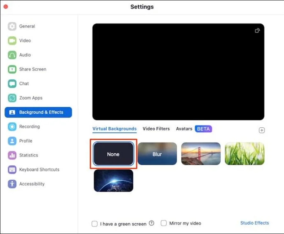Click the Accessibility figure icon
This screenshot has width=284, height=234.
click(12, 184)
